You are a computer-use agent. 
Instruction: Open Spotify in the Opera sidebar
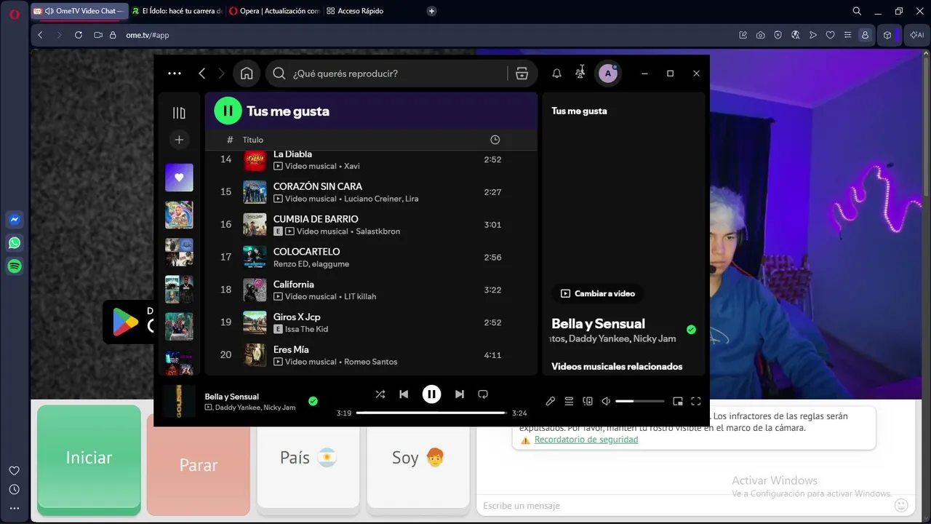(x=15, y=266)
